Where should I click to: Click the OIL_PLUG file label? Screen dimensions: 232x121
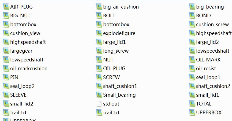coord(114,68)
